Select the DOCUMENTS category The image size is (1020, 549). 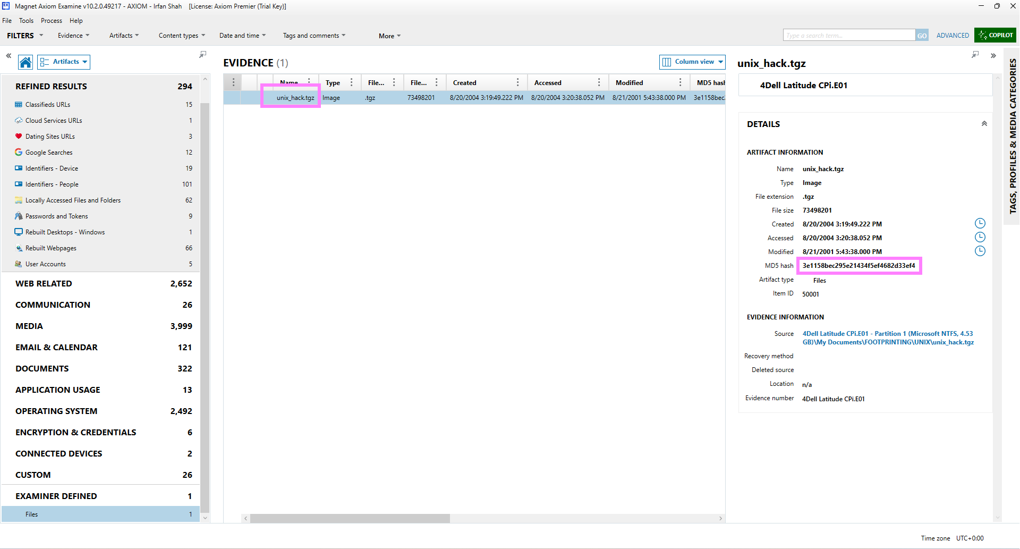coord(101,369)
